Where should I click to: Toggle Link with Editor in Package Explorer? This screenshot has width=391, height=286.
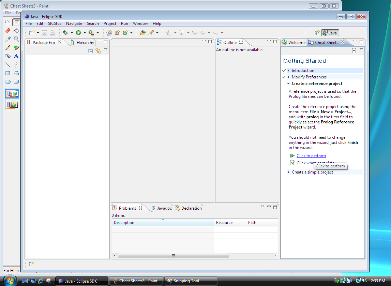pyautogui.click(x=98, y=51)
